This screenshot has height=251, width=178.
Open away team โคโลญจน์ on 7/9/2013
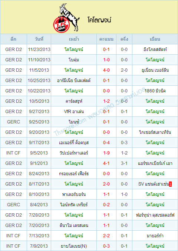[x=155, y=246]
